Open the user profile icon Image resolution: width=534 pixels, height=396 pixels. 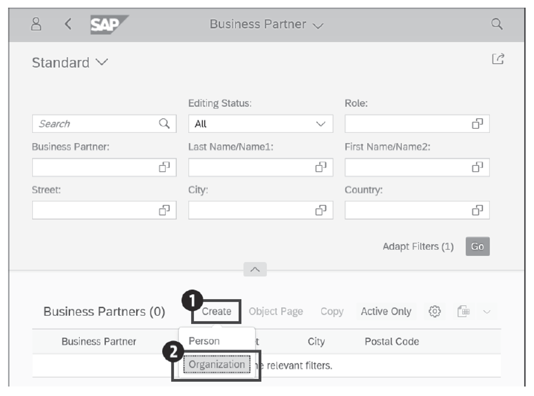(36, 24)
